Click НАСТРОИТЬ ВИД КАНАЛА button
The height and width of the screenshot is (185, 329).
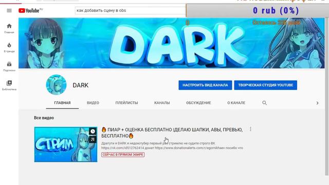[205, 85]
